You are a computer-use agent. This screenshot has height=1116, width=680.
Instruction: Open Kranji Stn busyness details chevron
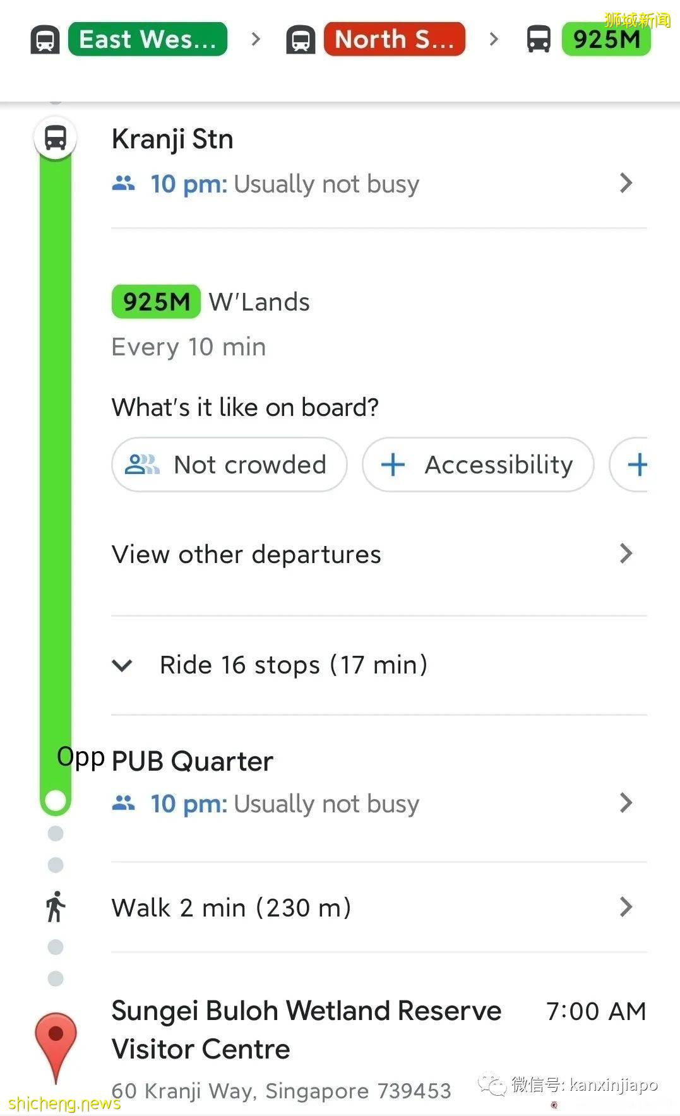click(x=626, y=183)
